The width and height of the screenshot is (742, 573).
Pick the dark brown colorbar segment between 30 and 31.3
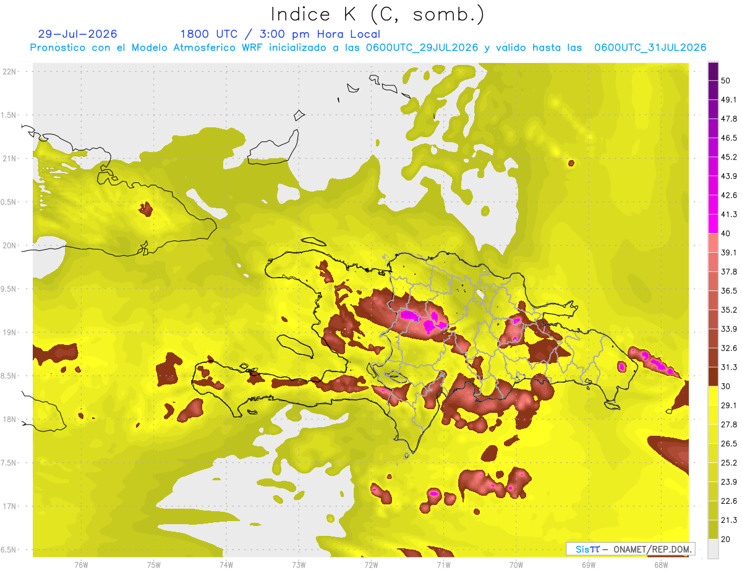pyautogui.click(x=713, y=376)
